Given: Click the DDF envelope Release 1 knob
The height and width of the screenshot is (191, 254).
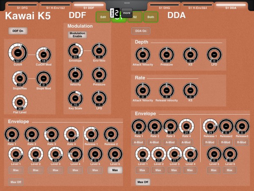Looking at the screenshot, I should (x=91, y=134).
